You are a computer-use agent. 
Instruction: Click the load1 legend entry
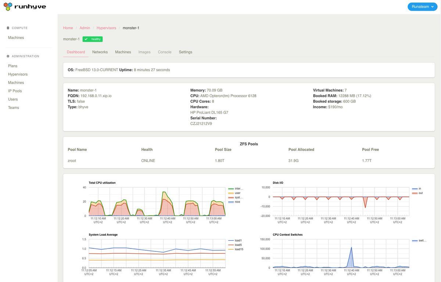(235, 241)
